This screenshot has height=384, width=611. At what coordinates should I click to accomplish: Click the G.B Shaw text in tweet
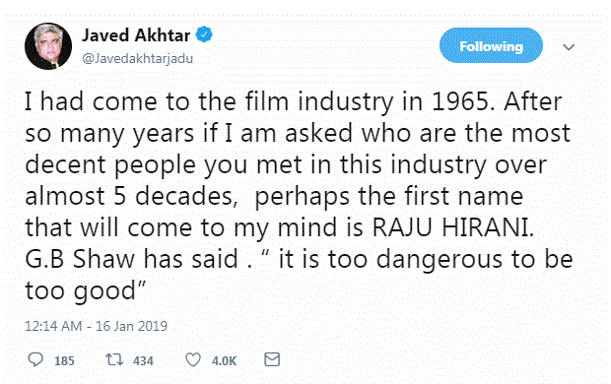80,259
